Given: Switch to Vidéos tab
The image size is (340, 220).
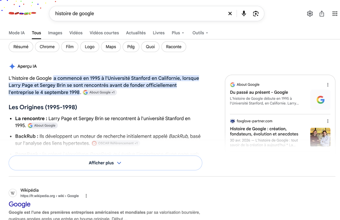Looking at the screenshot, I should click(76, 33).
